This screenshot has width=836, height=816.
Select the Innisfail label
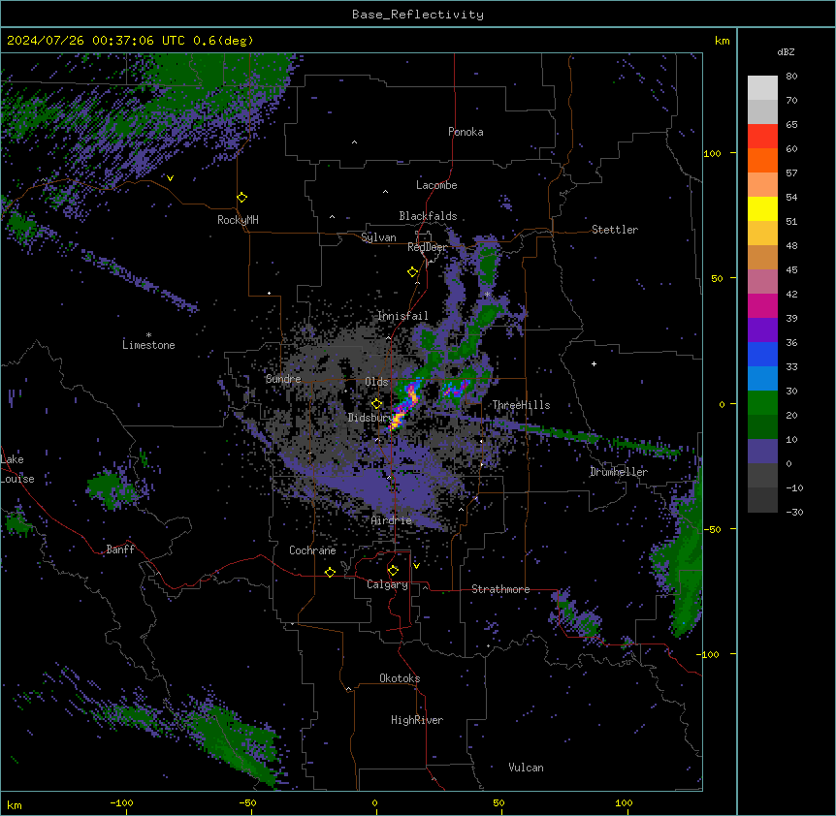coord(402,316)
